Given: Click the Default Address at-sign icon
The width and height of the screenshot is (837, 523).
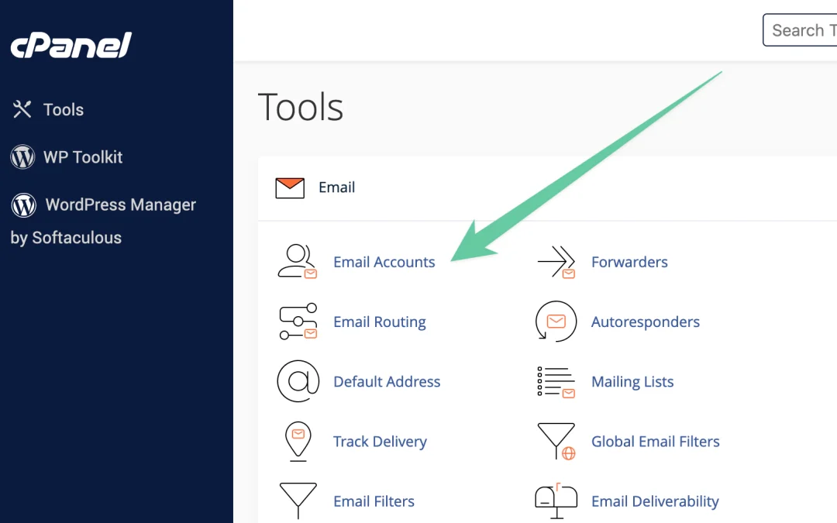Looking at the screenshot, I should 298,381.
